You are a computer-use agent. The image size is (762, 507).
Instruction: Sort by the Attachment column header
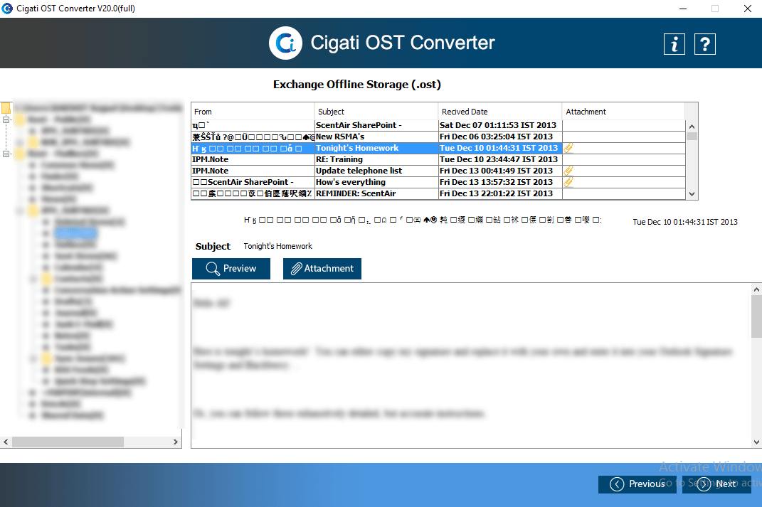pyautogui.click(x=623, y=111)
